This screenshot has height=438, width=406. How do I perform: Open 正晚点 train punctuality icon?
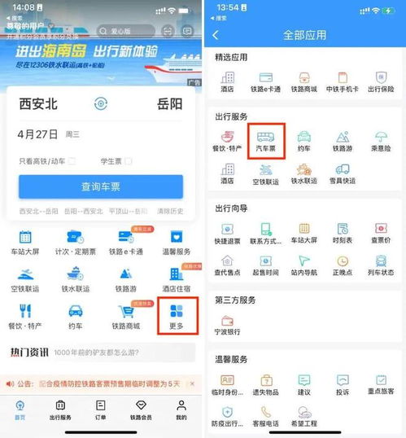click(343, 265)
